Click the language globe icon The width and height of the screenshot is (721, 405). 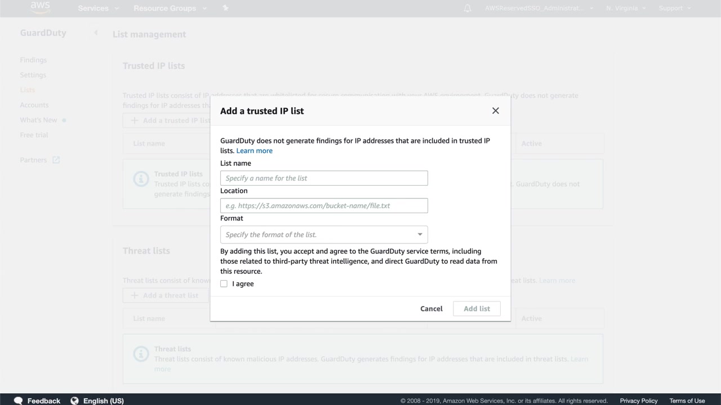[x=74, y=400]
